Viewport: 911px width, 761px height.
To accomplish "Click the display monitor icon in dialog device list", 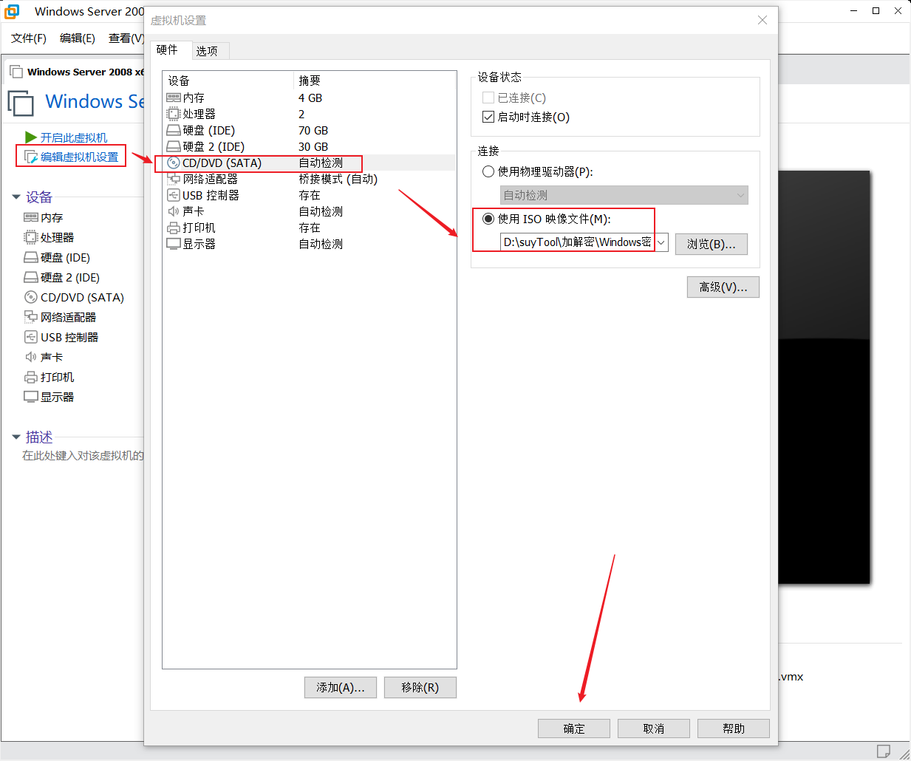I will 174,244.
